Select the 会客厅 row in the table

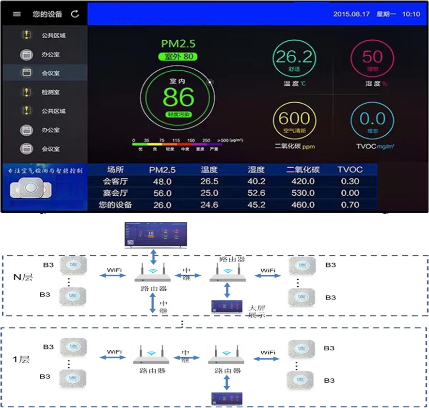[x=233, y=181]
